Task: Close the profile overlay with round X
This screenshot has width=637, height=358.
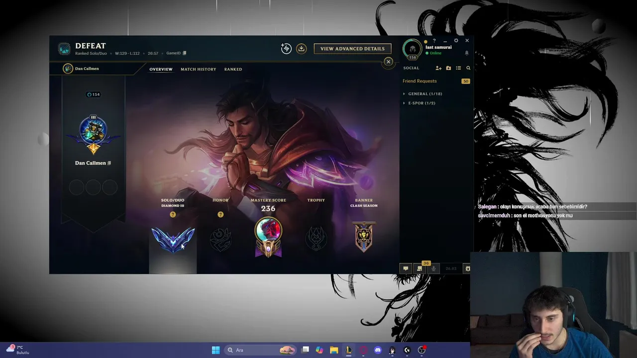Action: 389,62
